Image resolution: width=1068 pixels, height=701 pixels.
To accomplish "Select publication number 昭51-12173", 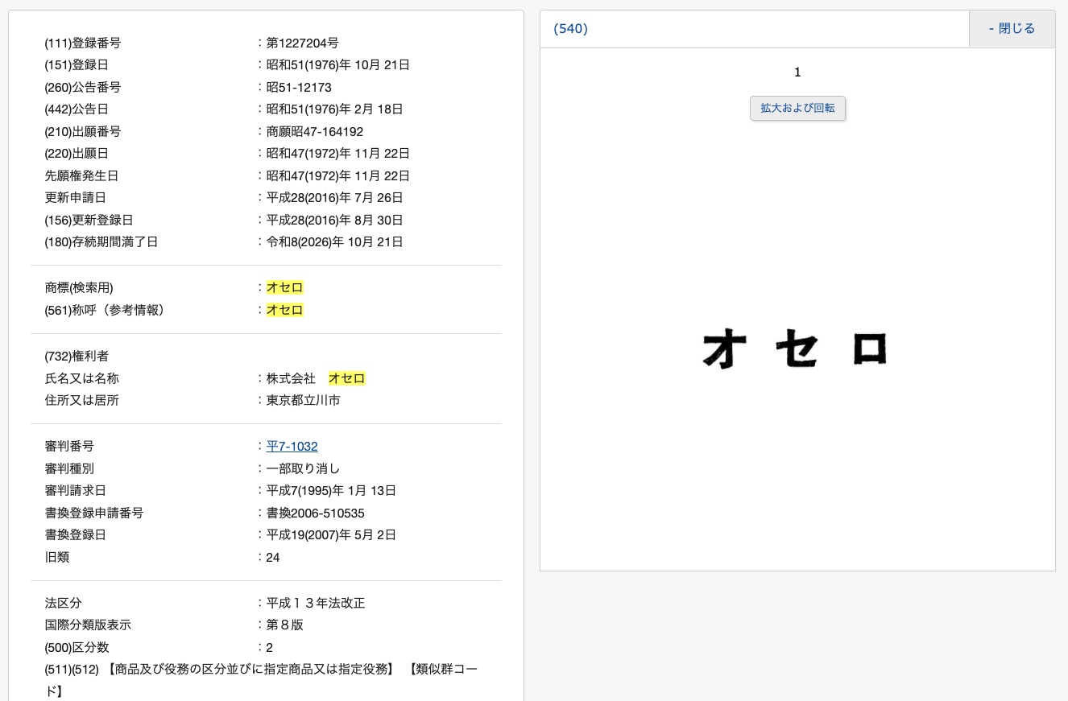I will click(x=299, y=87).
